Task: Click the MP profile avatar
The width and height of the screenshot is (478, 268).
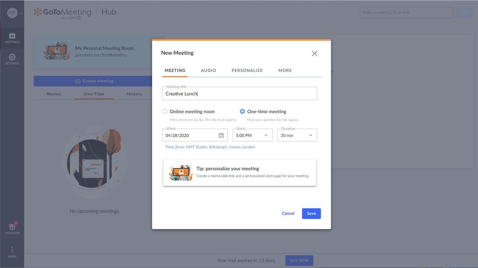Action: coord(12,12)
